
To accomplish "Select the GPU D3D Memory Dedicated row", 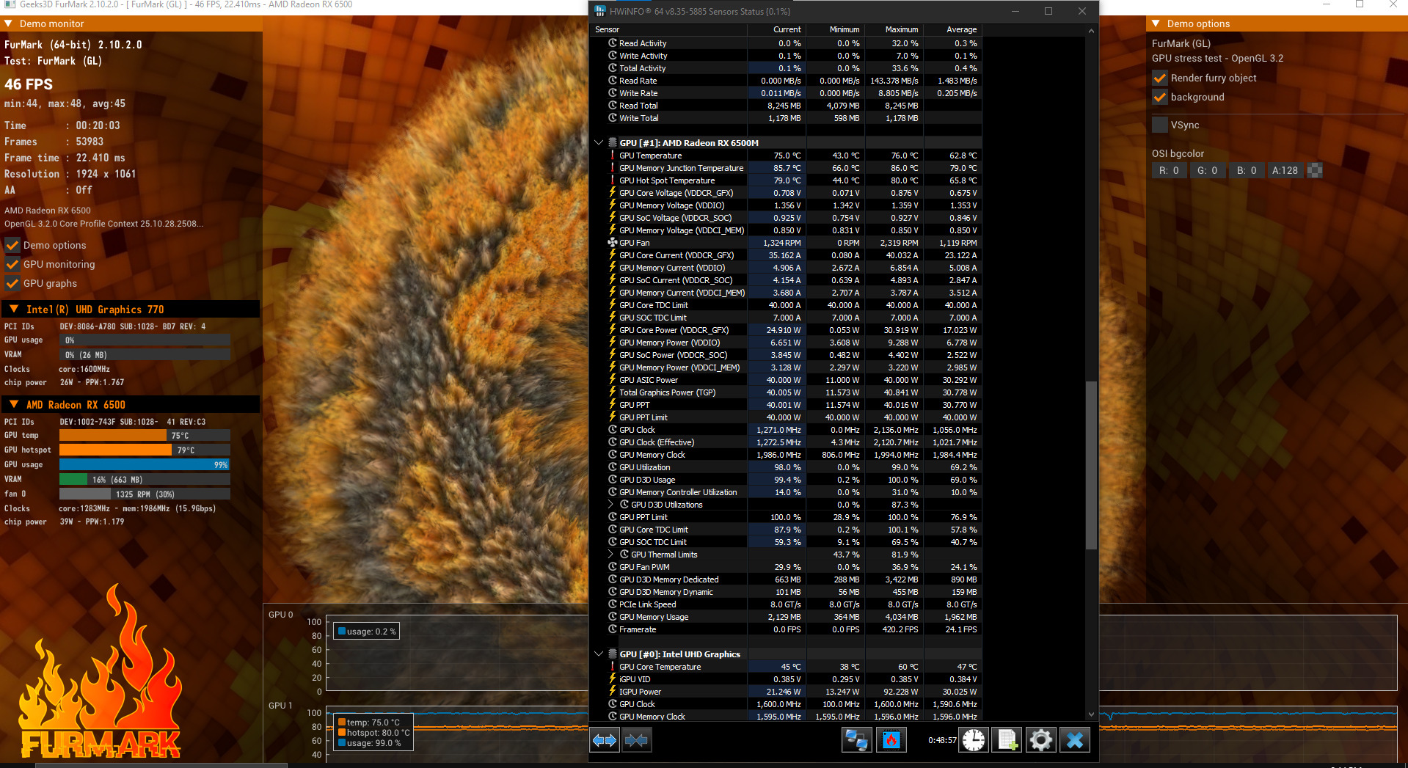I will pyautogui.click(x=787, y=579).
